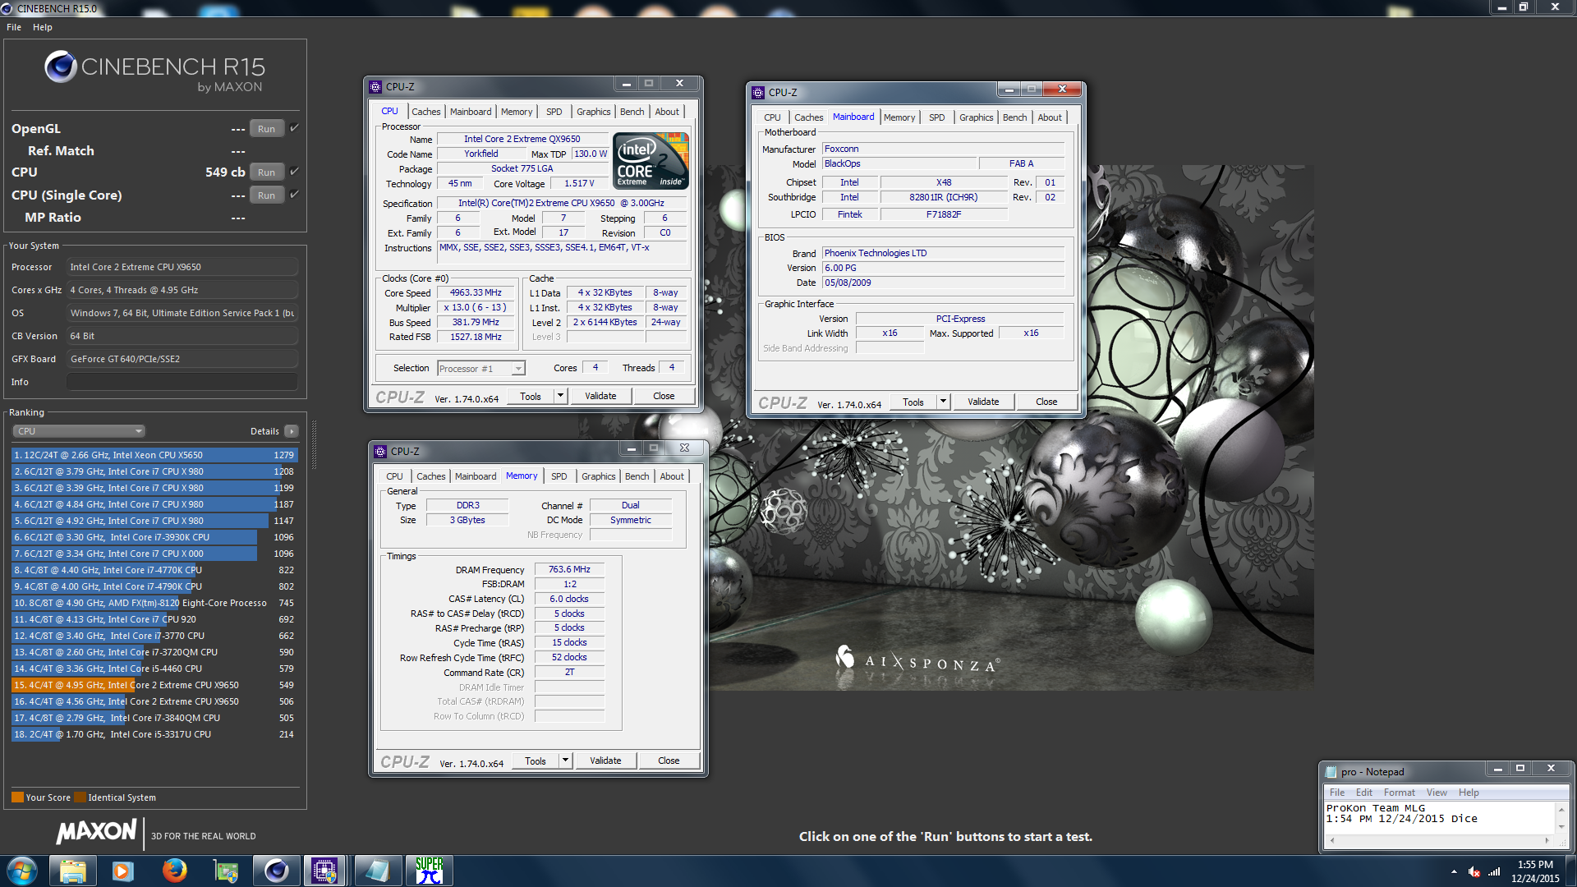Image resolution: width=1577 pixels, height=887 pixels.
Task: Open Super Pi from the taskbar
Action: coord(429,871)
